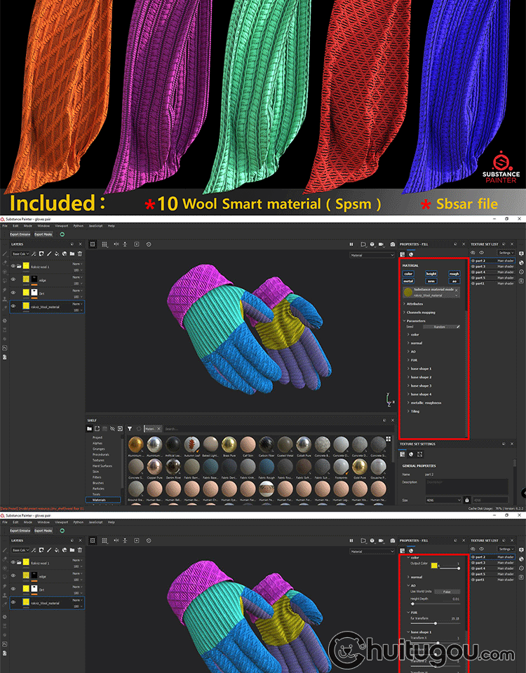The image size is (526, 673).
Task: Select Hard Surfaces category in Shelf
Action: coord(102,465)
